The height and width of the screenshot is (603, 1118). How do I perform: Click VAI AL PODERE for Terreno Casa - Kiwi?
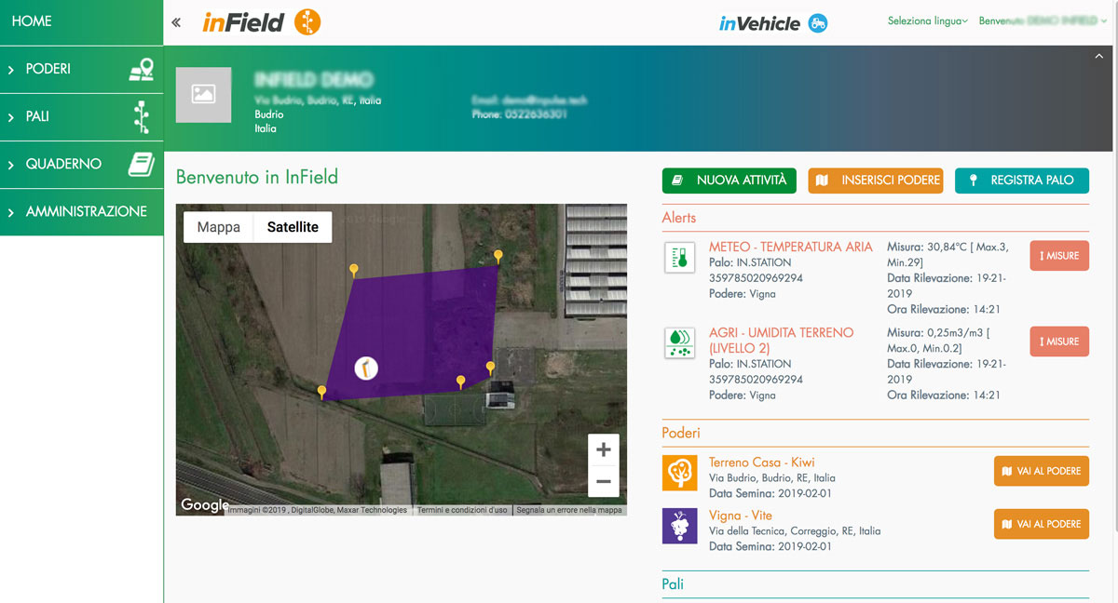1042,471
